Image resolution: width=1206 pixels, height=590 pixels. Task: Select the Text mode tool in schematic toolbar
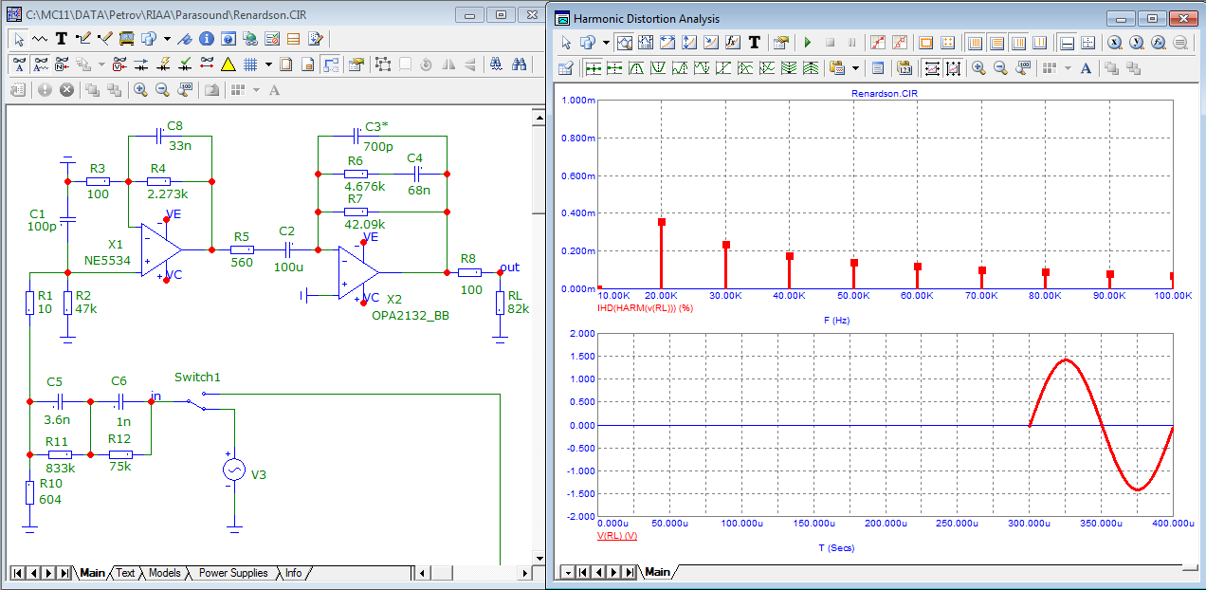pos(61,39)
